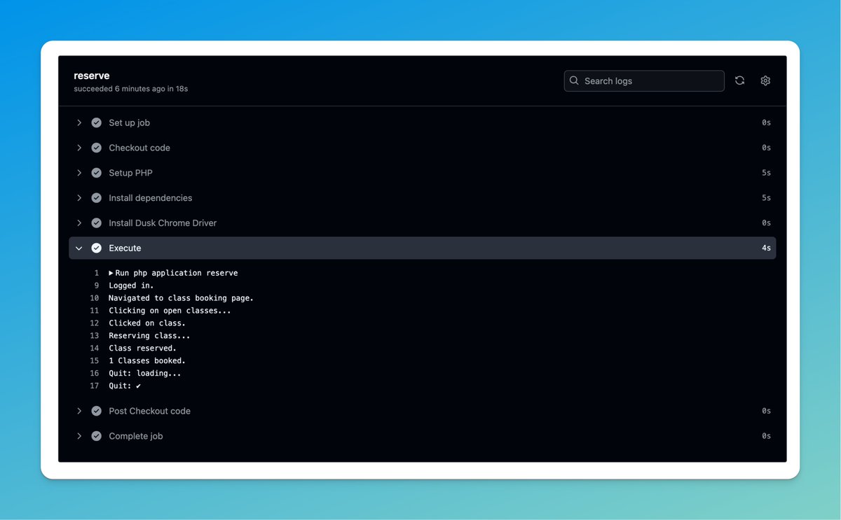Click the success checkmark beside Execute
This screenshot has width=841, height=520.
coord(97,248)
